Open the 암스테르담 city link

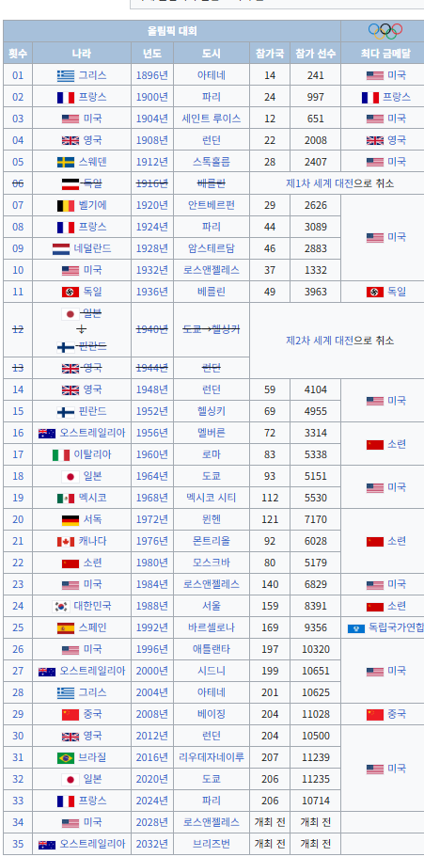[212, 248]
